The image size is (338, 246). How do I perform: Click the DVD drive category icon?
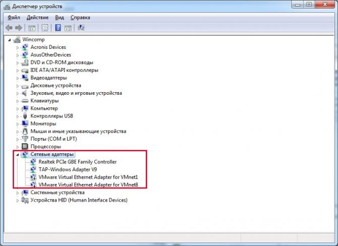(25, 63)
